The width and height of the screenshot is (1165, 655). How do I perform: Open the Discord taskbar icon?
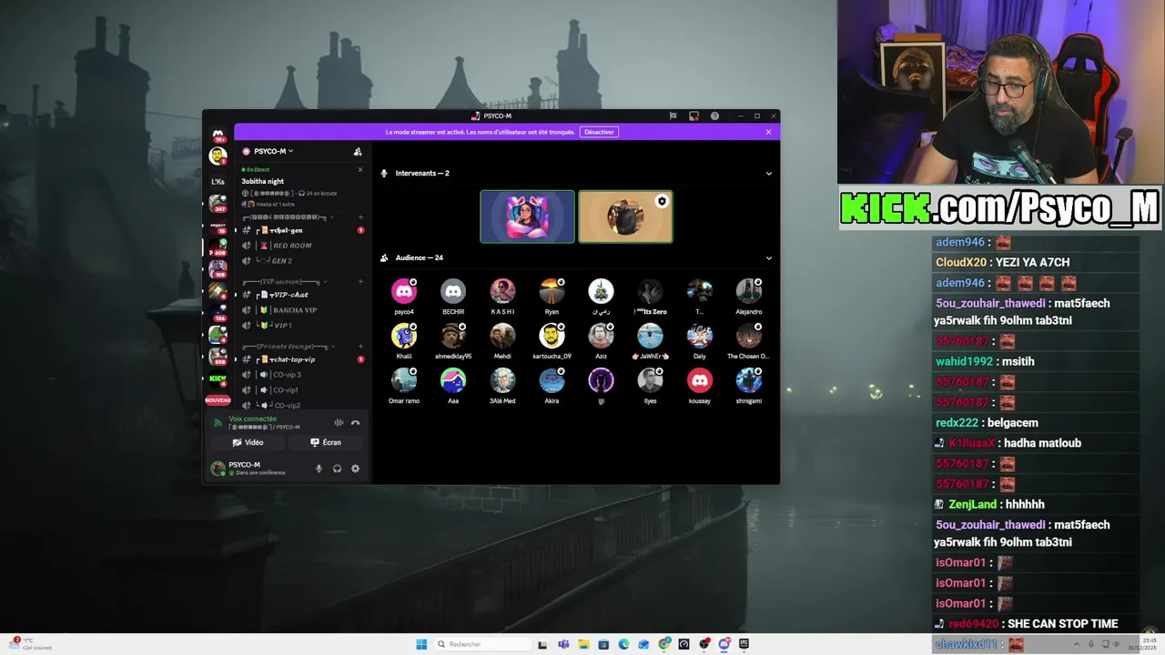(724, 644)
